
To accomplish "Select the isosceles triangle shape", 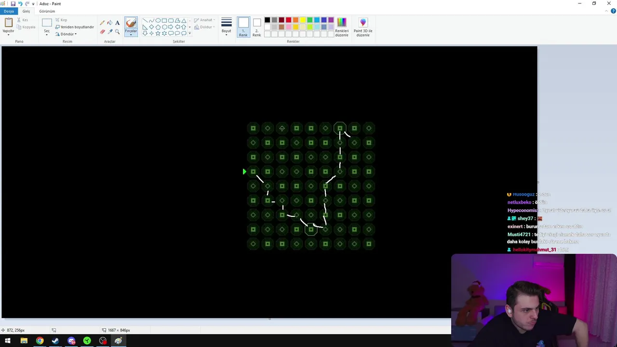I will click(x=184, y=21).
